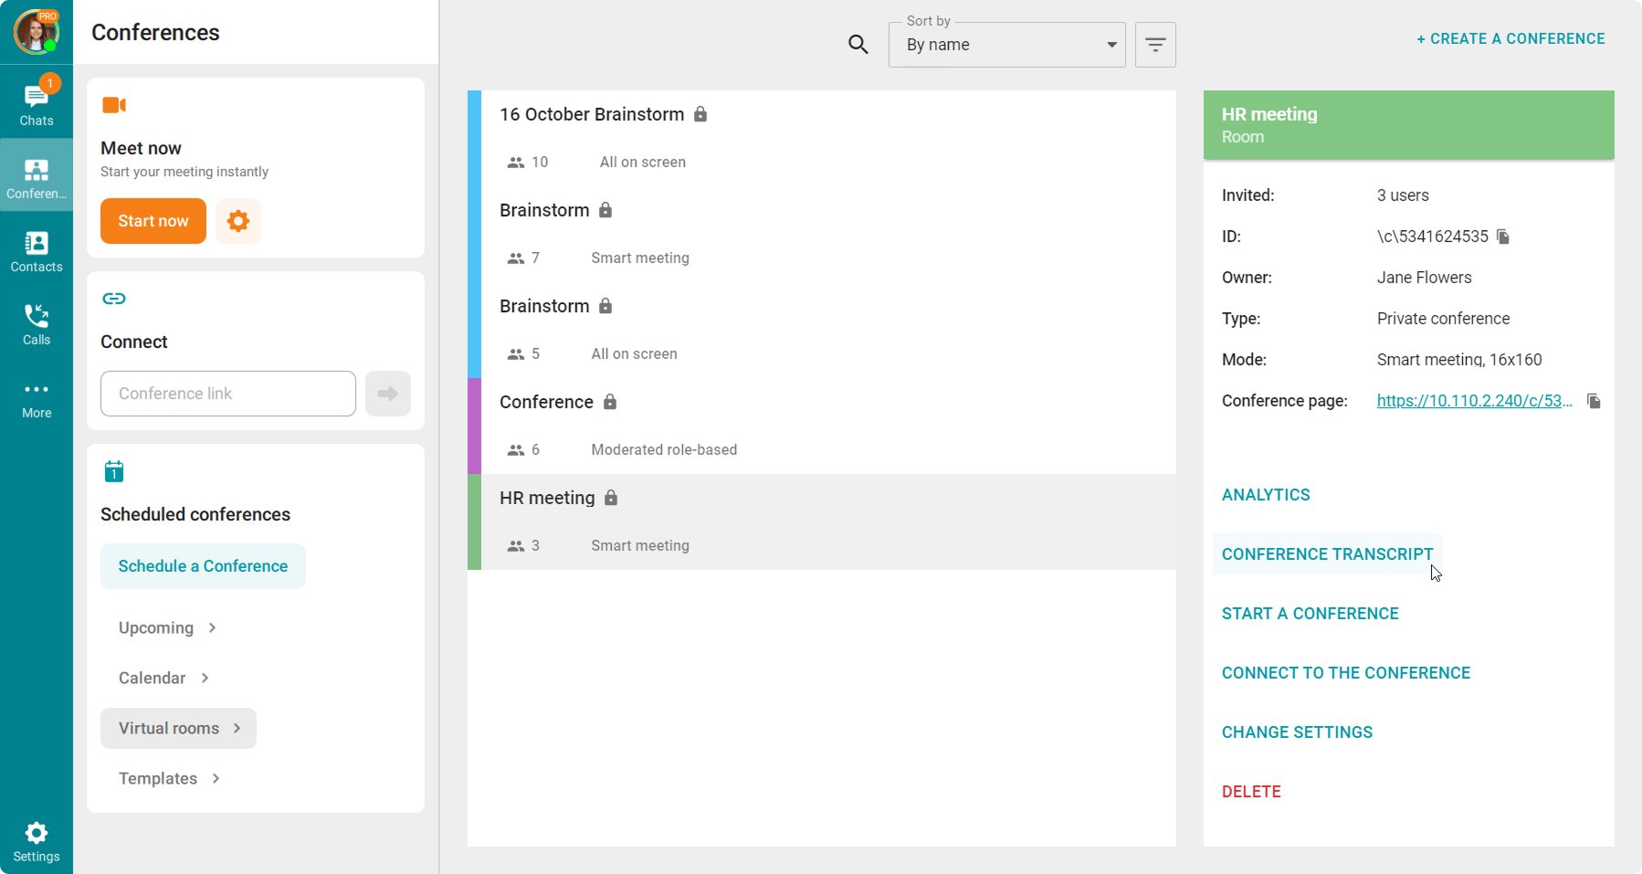Image resolution: width=1642 pixels, height=874 pixels.
Task: Open the conference filter icon
Action: tap(1154, 45)
